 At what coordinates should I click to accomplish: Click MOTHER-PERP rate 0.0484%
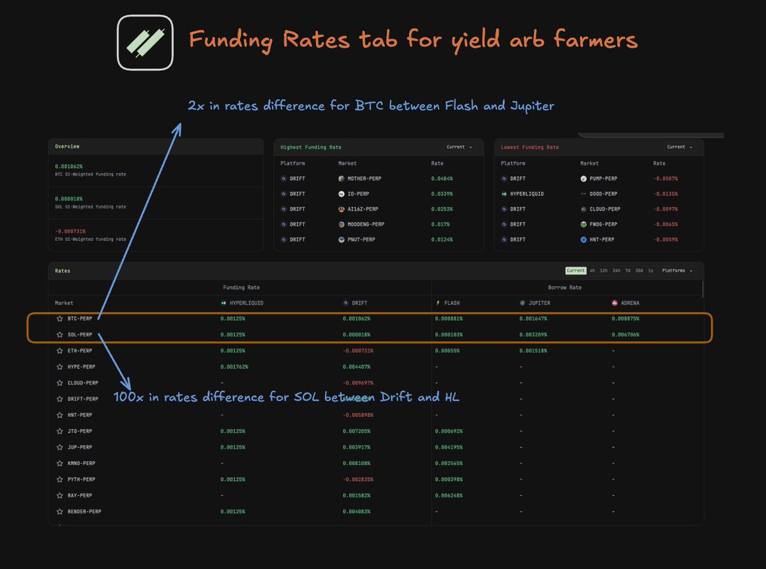[442, 179]
